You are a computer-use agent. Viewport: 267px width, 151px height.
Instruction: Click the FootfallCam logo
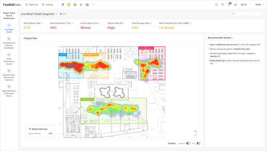point(12,5)
